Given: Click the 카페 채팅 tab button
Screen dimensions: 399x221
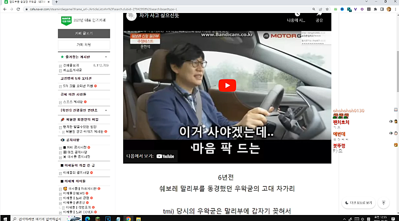Looking at the screenshot, I should click(x=84, y=44).
